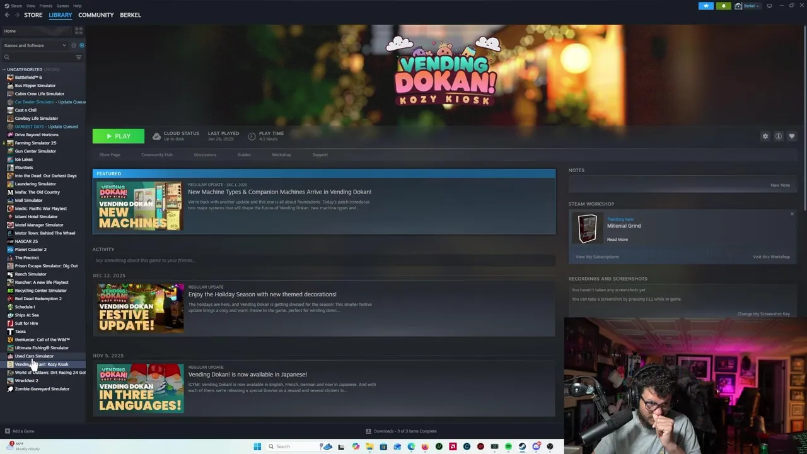
Task: Select NASCAR 25 in the game list
Action: 26,242
